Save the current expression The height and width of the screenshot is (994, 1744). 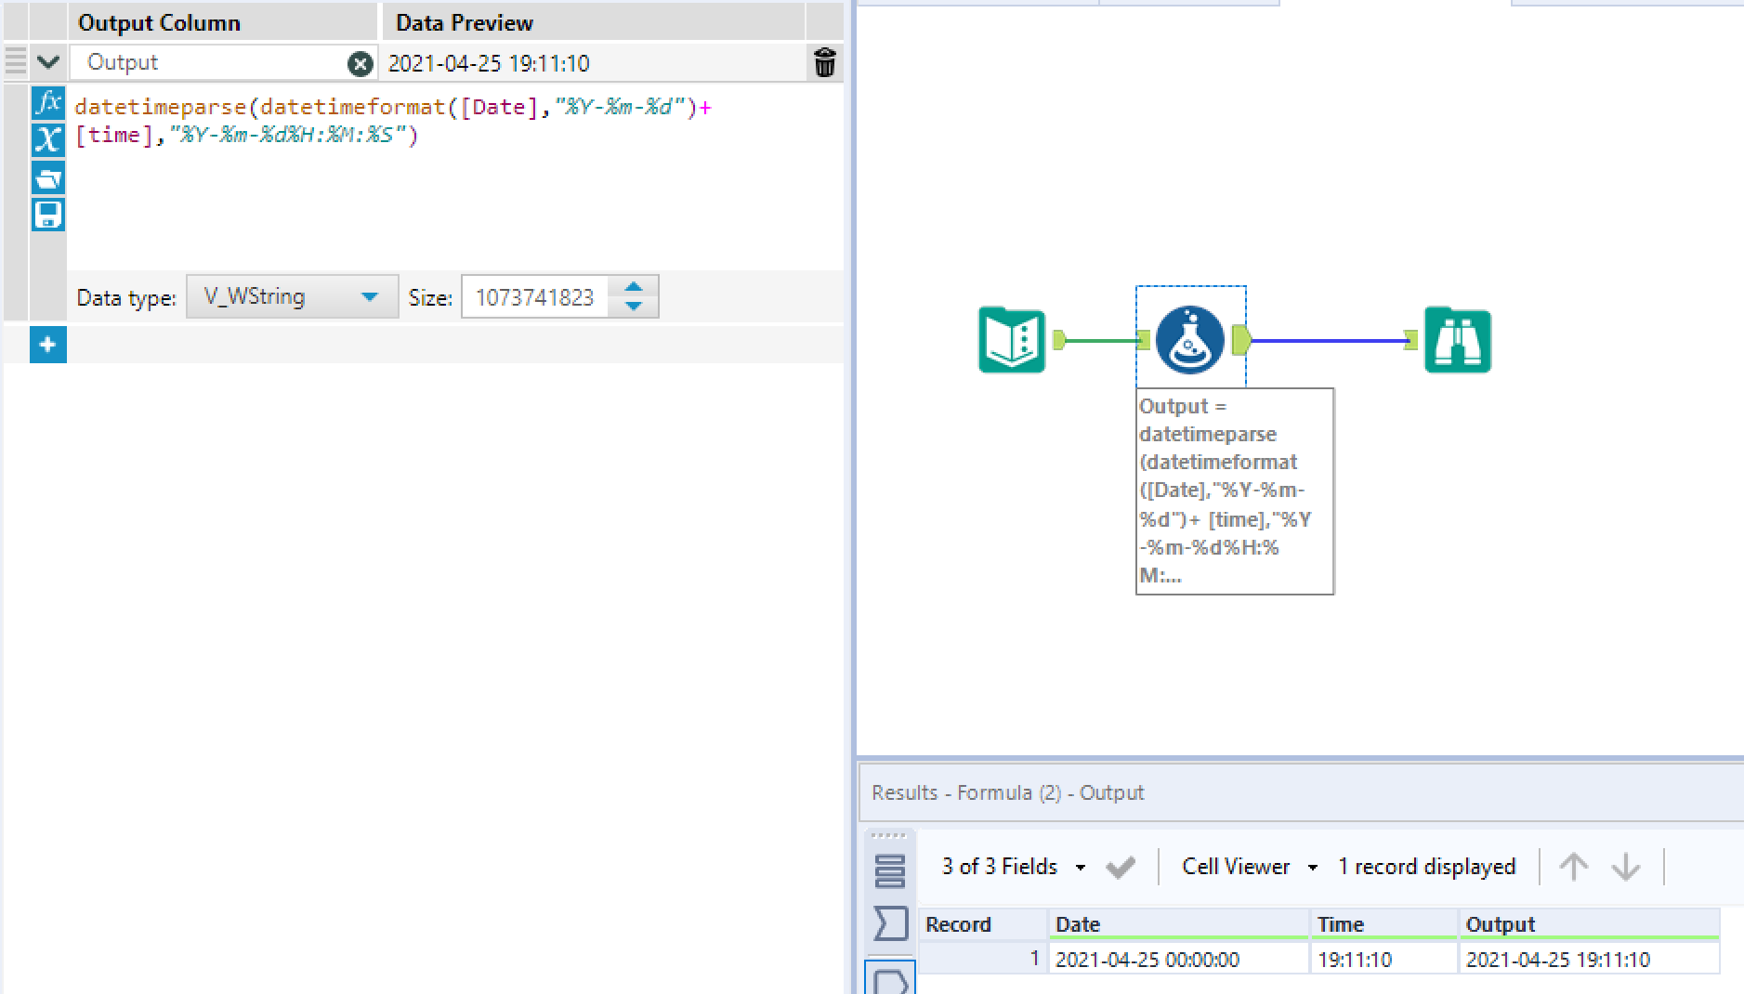[x=47, y=215]
